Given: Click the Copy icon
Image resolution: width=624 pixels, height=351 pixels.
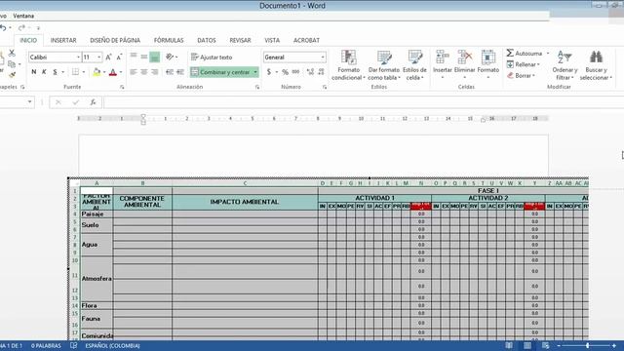Looking at the screenshot, I should click(12, 64).
